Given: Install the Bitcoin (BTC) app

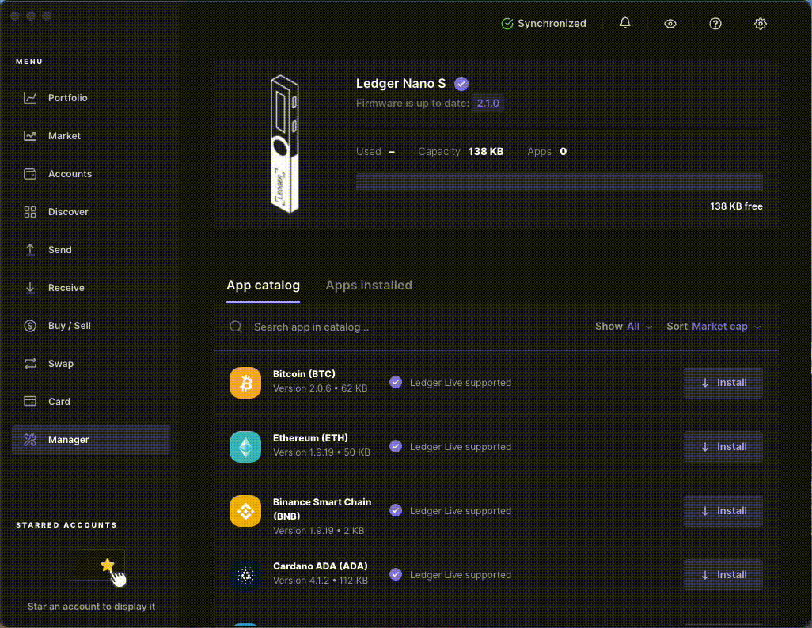Looking at the screenshot, I should [x=723, y=382].
